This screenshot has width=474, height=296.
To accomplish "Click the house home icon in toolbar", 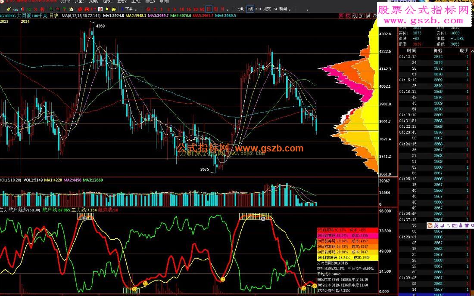I will (72, 9).
